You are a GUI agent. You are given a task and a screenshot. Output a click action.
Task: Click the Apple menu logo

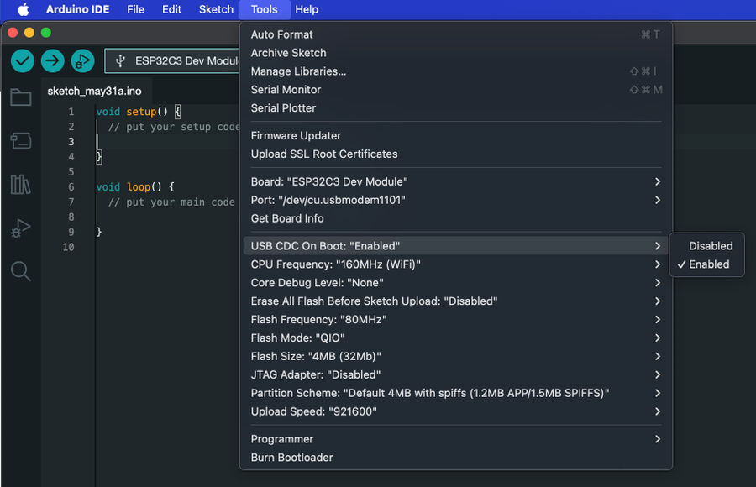coord(22,9)
